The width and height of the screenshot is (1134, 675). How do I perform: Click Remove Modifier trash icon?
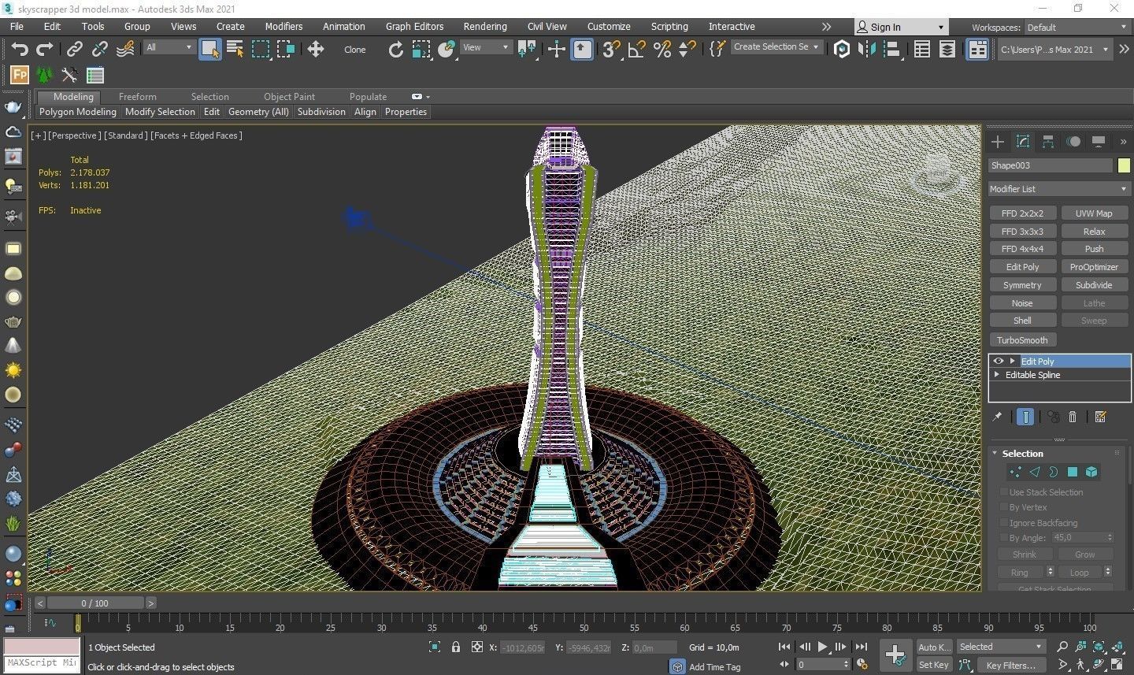[1073, 417]
